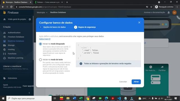Open the account avatar M
The width and height of the screenshot is (180, 101).
[x=174, y=12]
